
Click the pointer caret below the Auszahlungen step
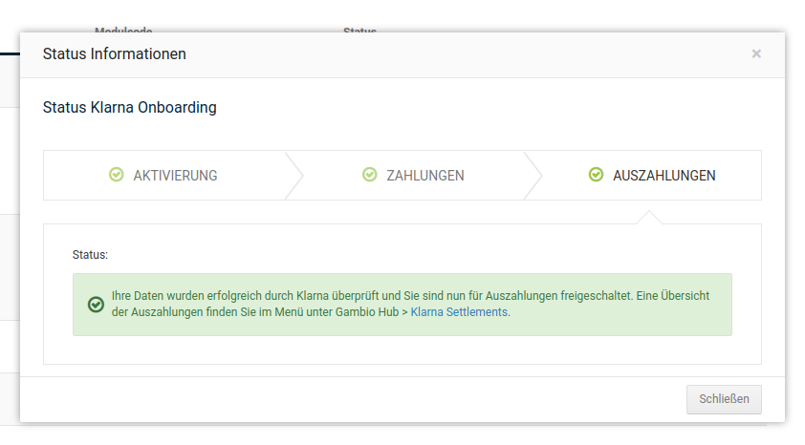coord(649,218)
